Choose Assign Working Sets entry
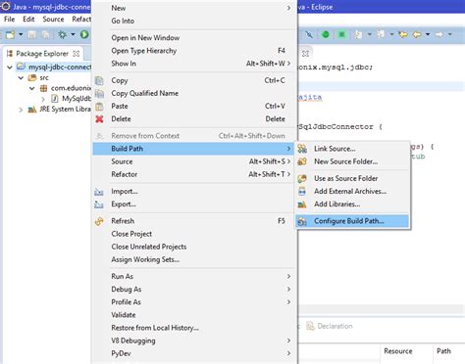 point(193,259)
